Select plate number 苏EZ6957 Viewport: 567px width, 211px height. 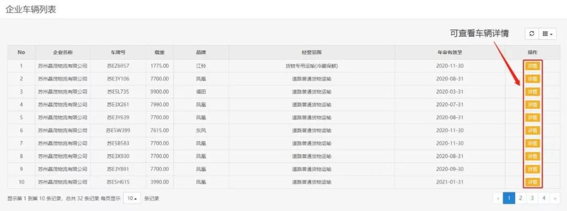click(x=118, y=66)
